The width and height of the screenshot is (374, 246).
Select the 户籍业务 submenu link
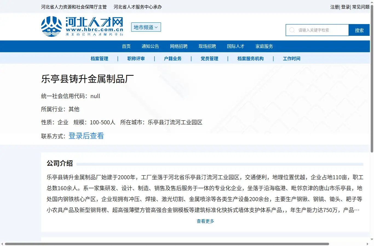173,58
